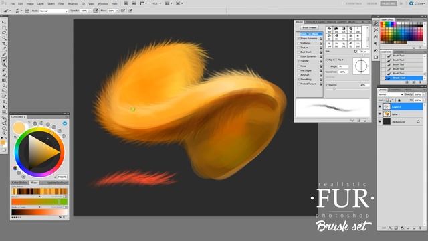The height and width of the screenshot is (241, 428).
Task: Open the painting Mode dropdown
Action: tap(53, 11)
